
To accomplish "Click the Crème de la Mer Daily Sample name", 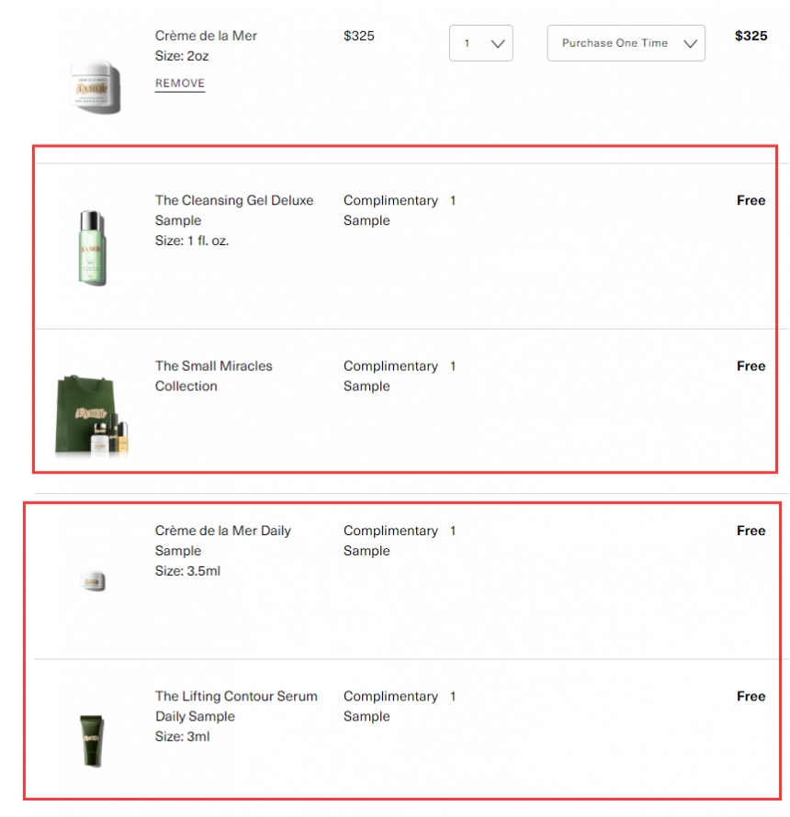I will tap(222, 541).
